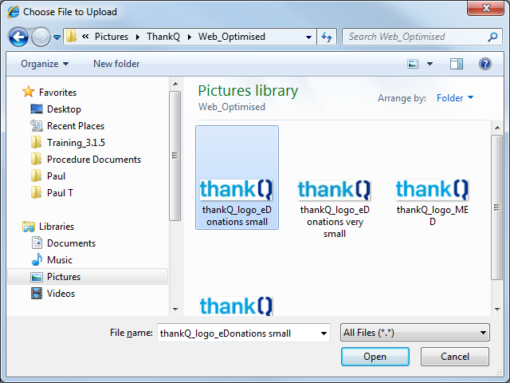Open the Training_3.1.5 favorite folder
Viewport: 510px width, 383px height.
point(76,143)
